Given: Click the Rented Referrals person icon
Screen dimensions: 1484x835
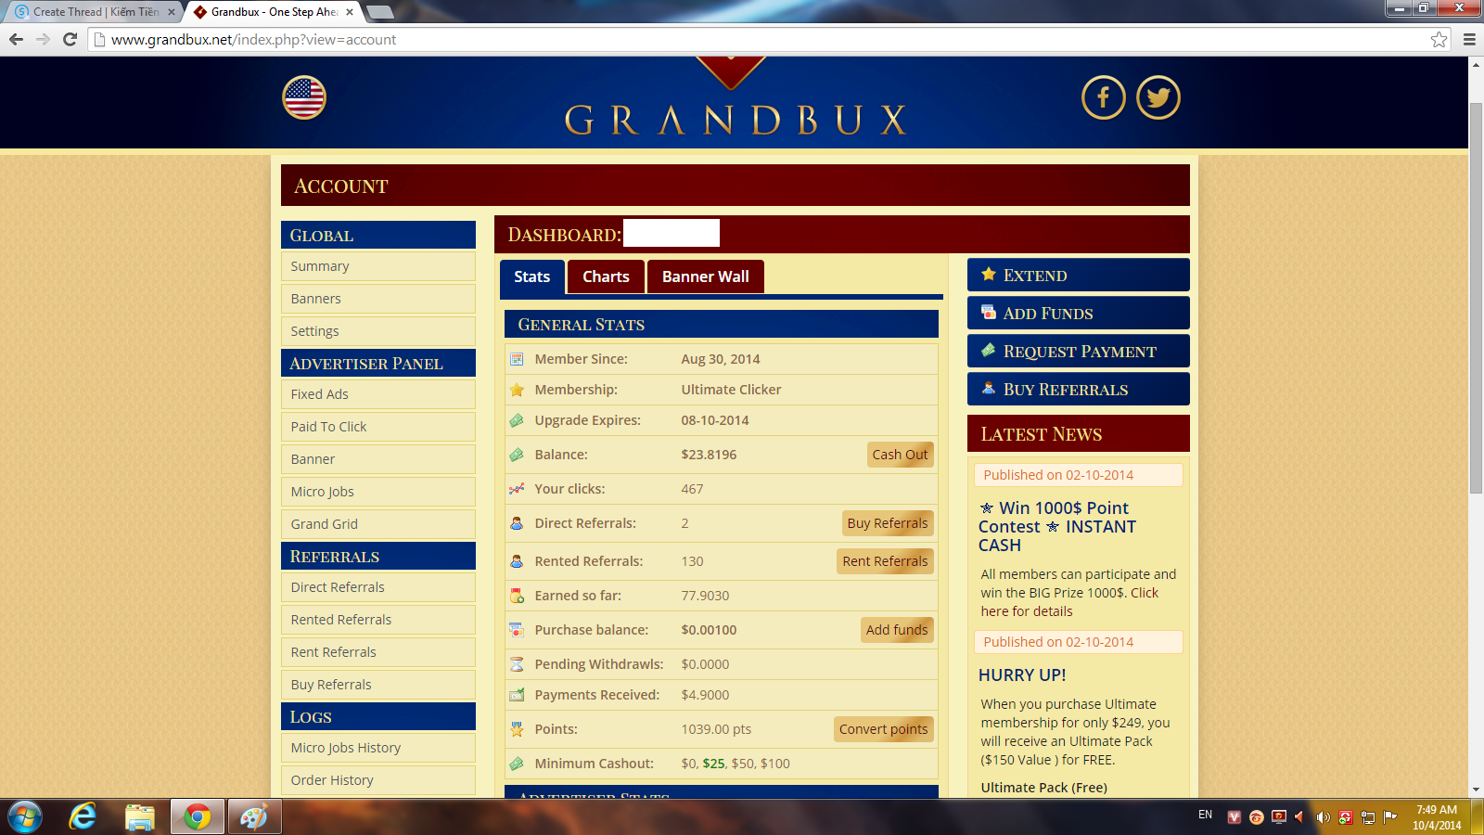Looking at the screenshot, I should 517,561.
